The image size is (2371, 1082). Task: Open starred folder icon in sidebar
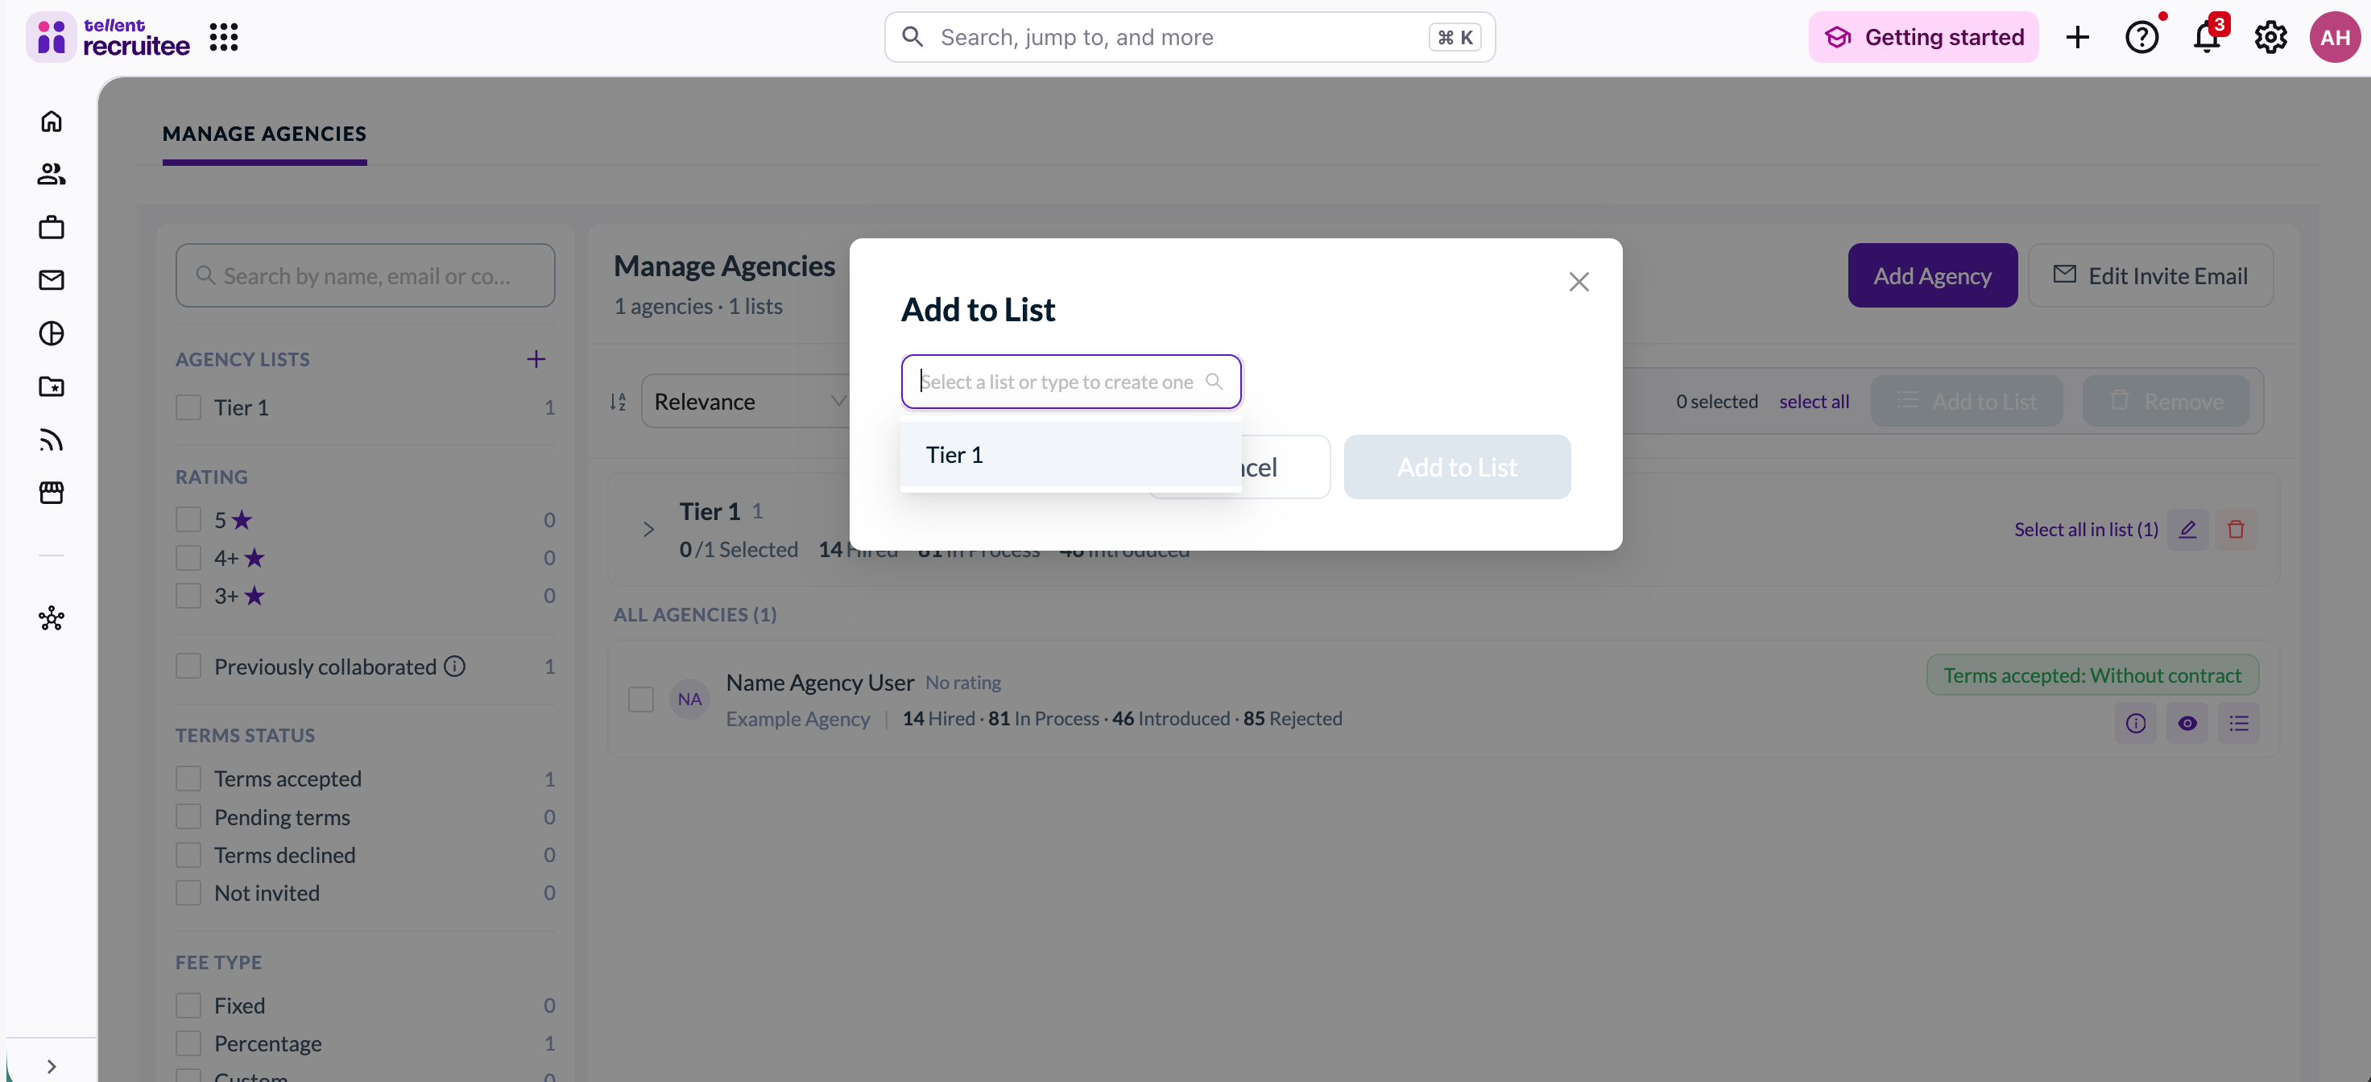click(52, 386)
